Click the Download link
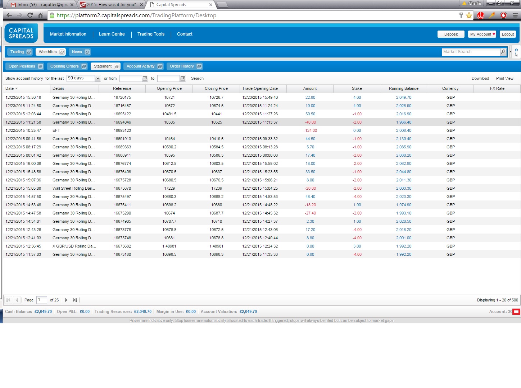The height and width of the screenshot is (388, 521). 480,78
